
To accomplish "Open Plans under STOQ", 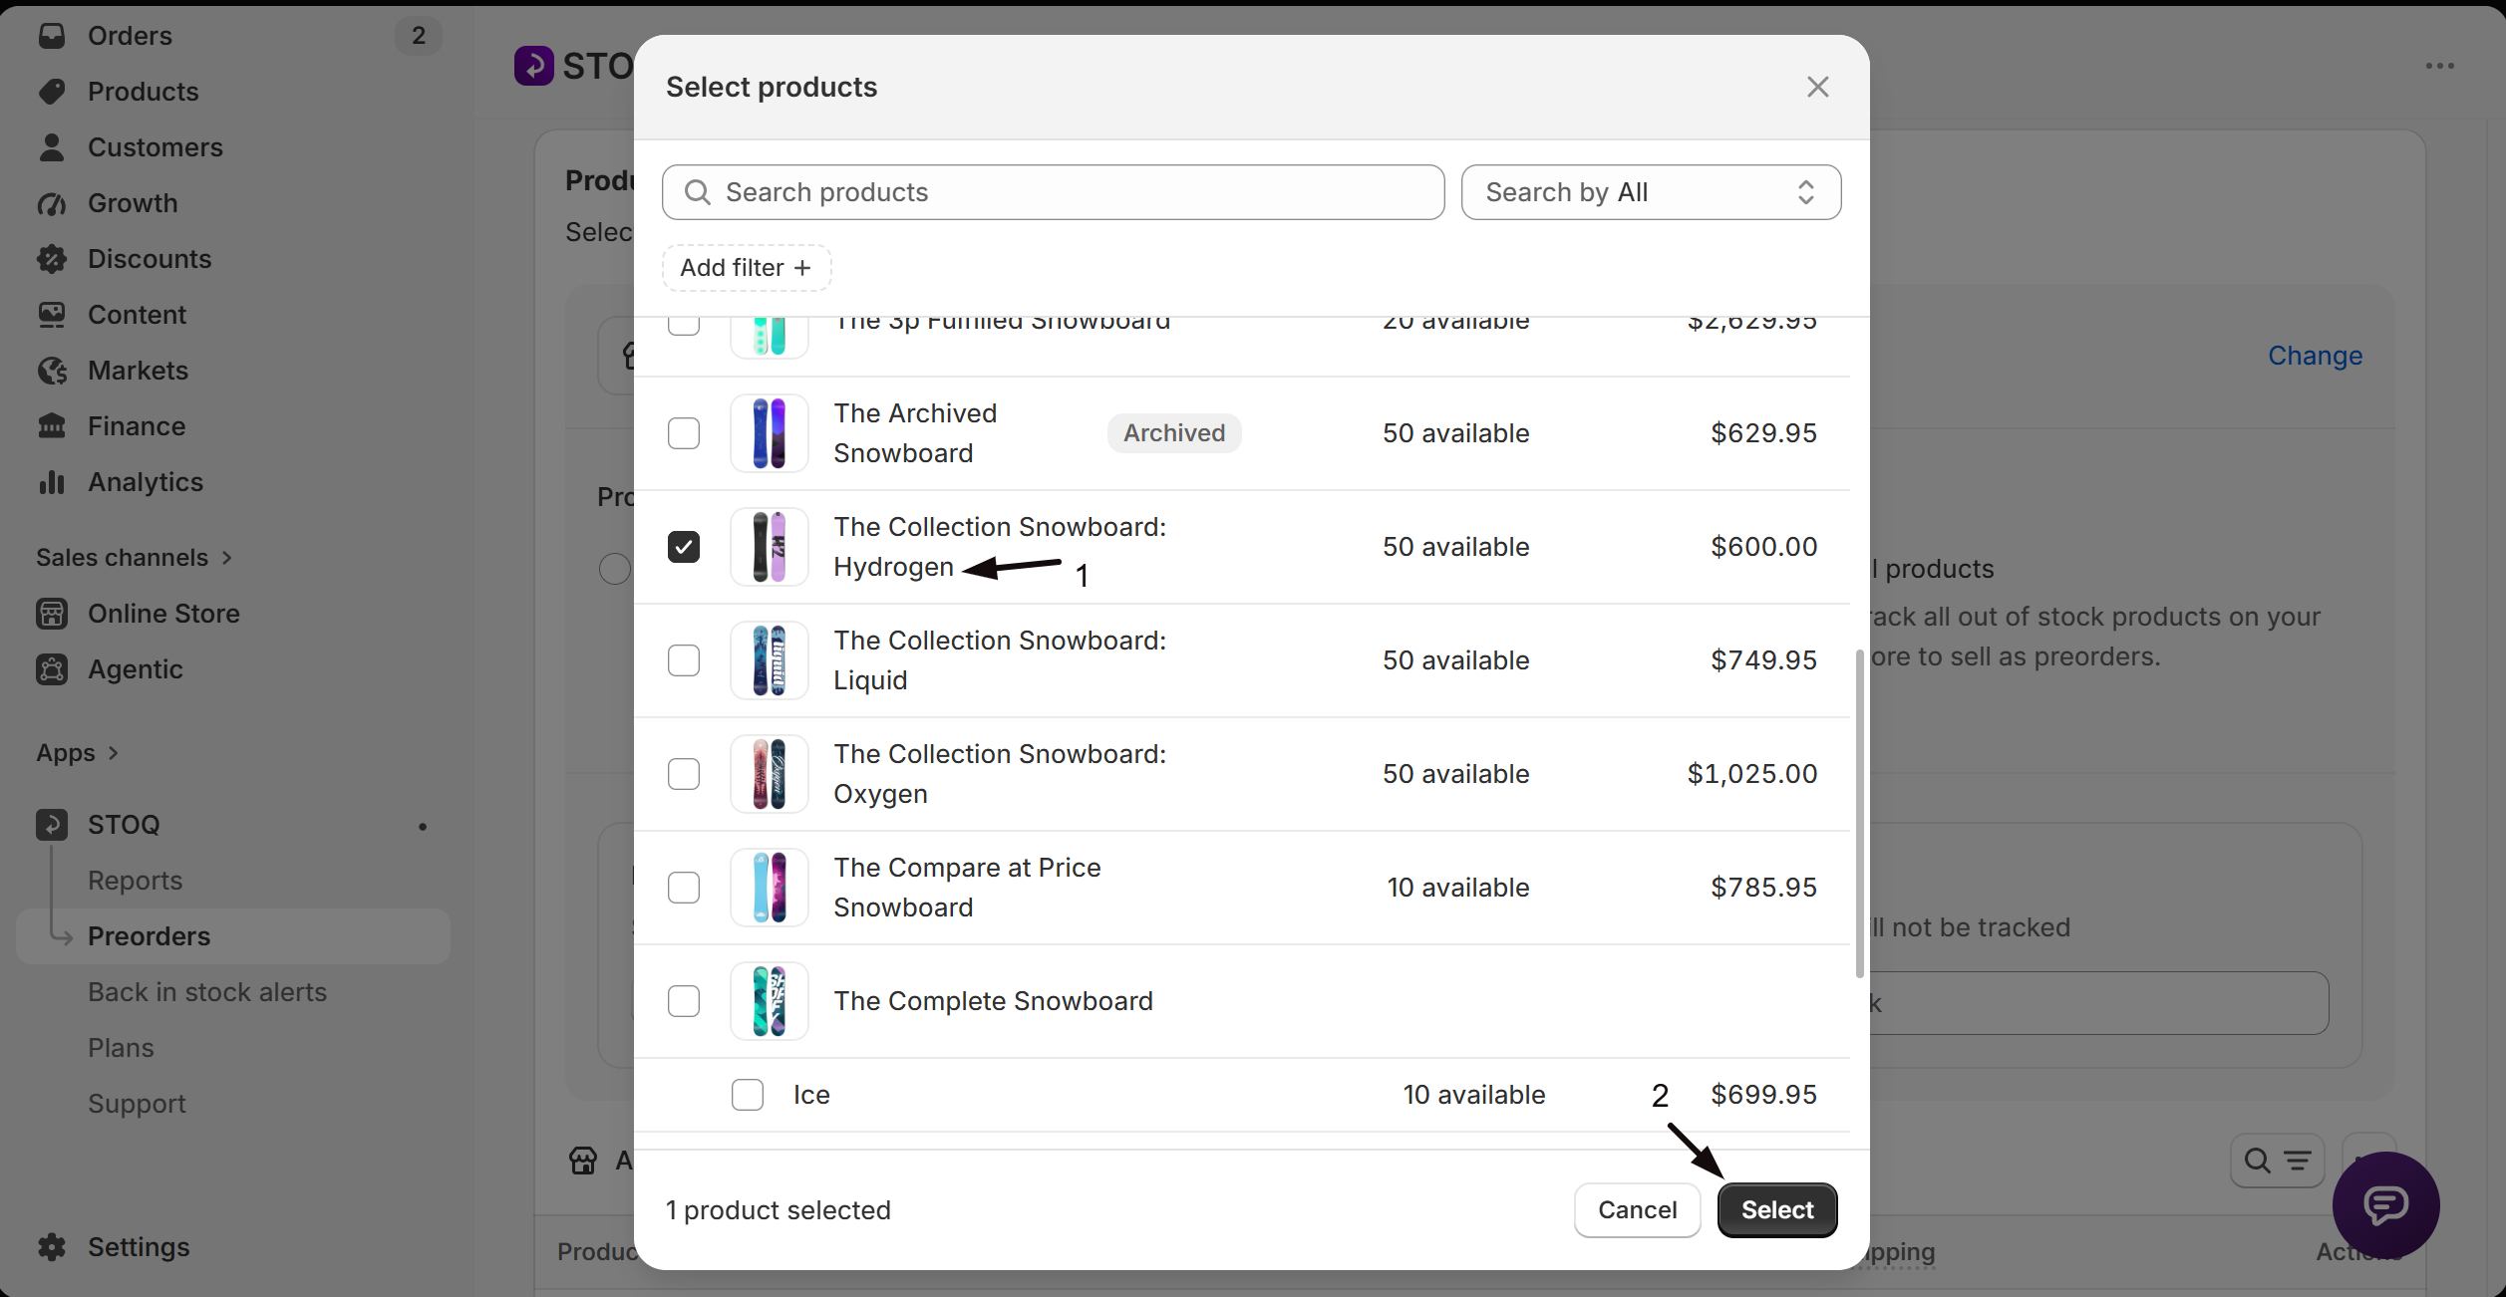I will [121, 1048].
